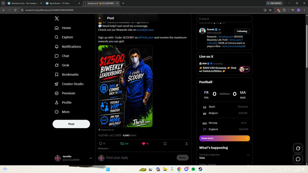Screen dimensions: 308x173
Task: Click the sidebar Post button
Action: click(x=71, y=124)
